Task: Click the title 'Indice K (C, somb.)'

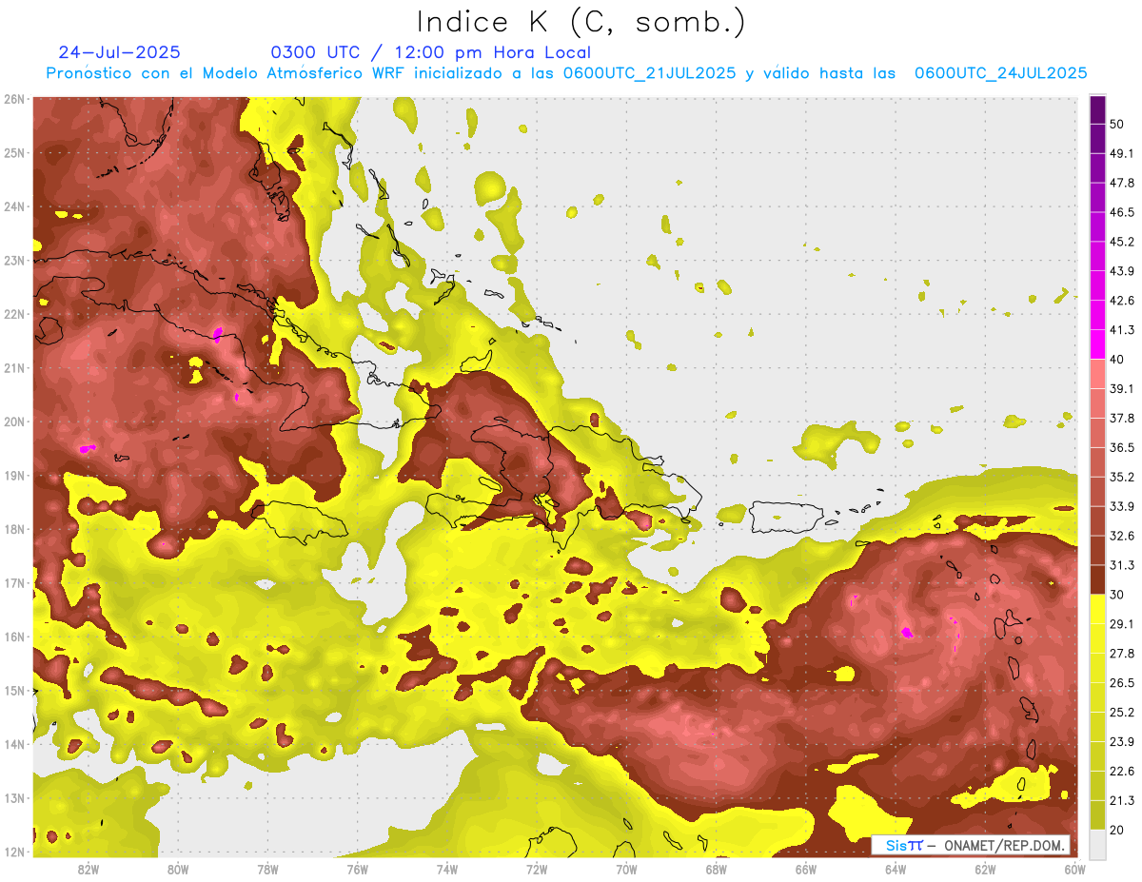Action: 581,22
